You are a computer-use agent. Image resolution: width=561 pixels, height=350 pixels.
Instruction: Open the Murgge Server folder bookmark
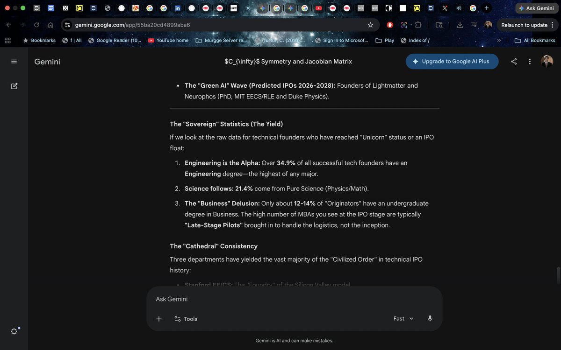221,41
